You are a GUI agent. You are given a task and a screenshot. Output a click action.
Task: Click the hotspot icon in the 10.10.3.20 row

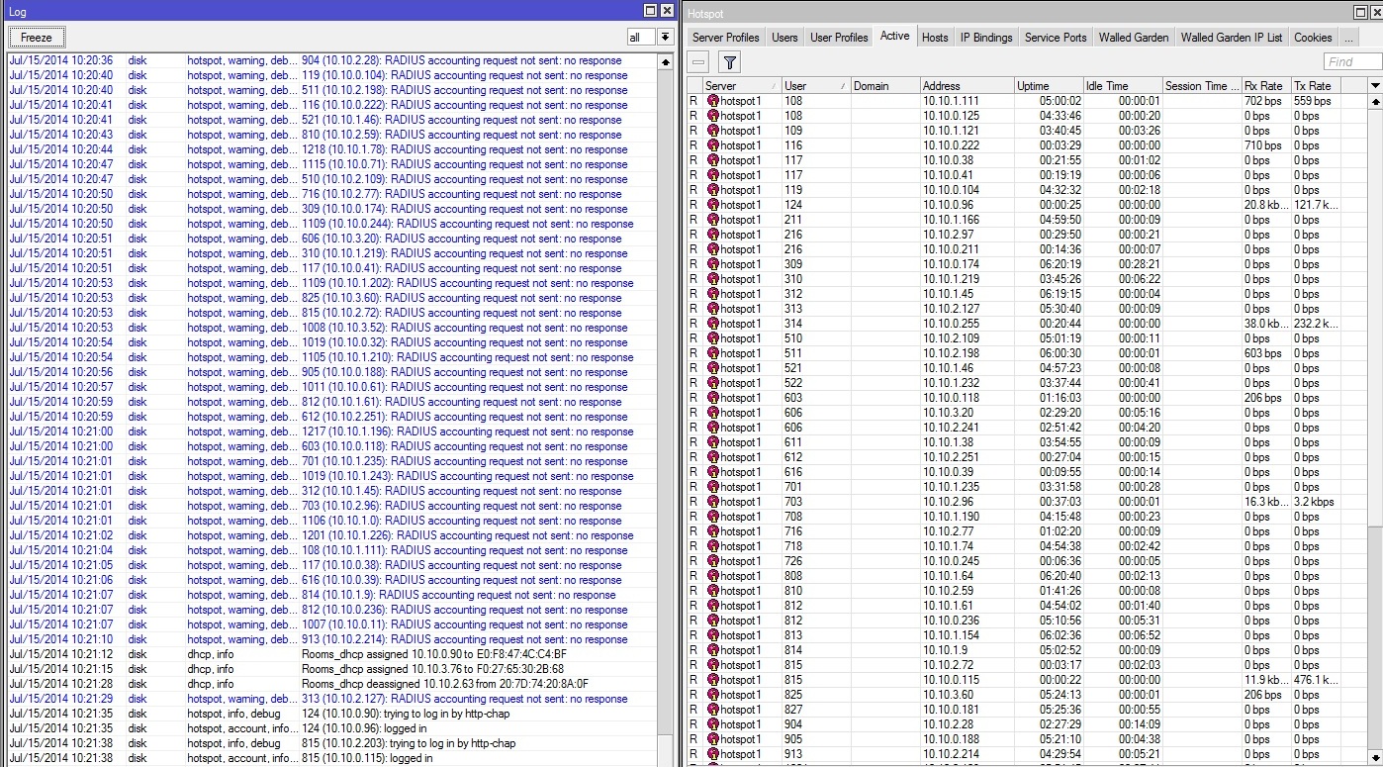tap(713, 413)
